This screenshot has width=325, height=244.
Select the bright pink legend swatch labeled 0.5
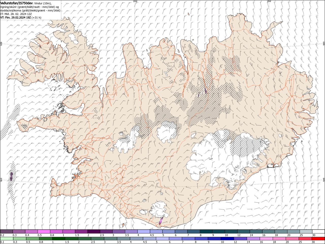point(44,232)
